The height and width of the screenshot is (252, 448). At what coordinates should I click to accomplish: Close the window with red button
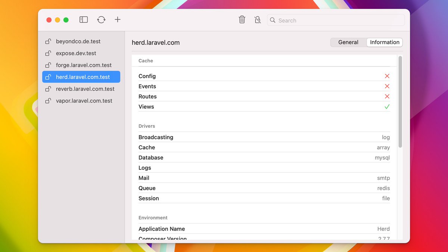(49, 20)
